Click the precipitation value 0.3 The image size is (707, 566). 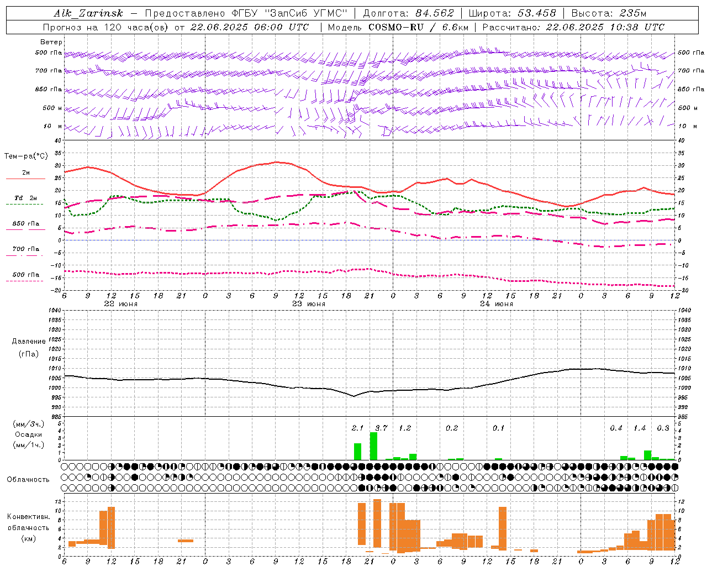tap(663, 428)
